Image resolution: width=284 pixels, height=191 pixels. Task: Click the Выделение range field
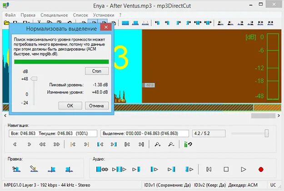(x=144, y=134)
